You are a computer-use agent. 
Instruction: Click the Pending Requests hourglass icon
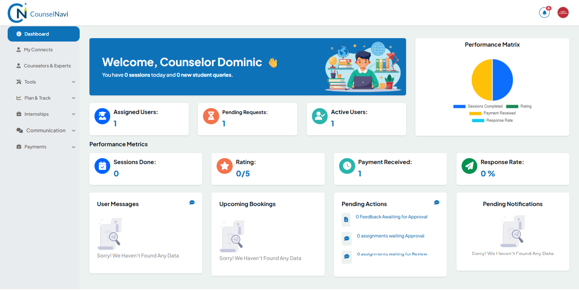(211, 116)
